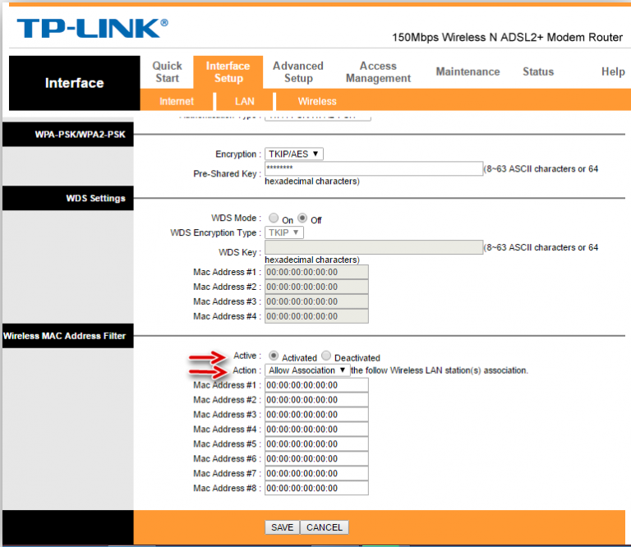Select WDS Mode Off radio button
The width and height of the screenshot is (631, 547).
click(302, 218)
